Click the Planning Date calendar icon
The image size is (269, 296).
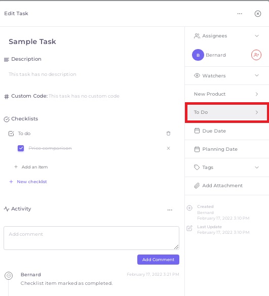pos(197,149)
